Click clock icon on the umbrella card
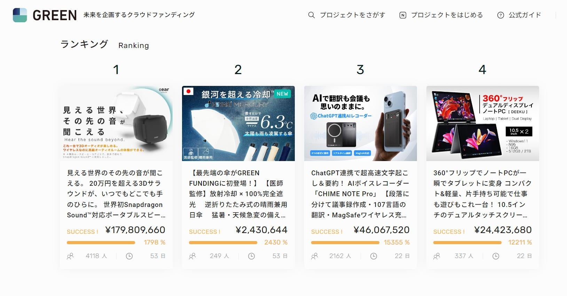 pyautogui.click(x=251, y=256)
